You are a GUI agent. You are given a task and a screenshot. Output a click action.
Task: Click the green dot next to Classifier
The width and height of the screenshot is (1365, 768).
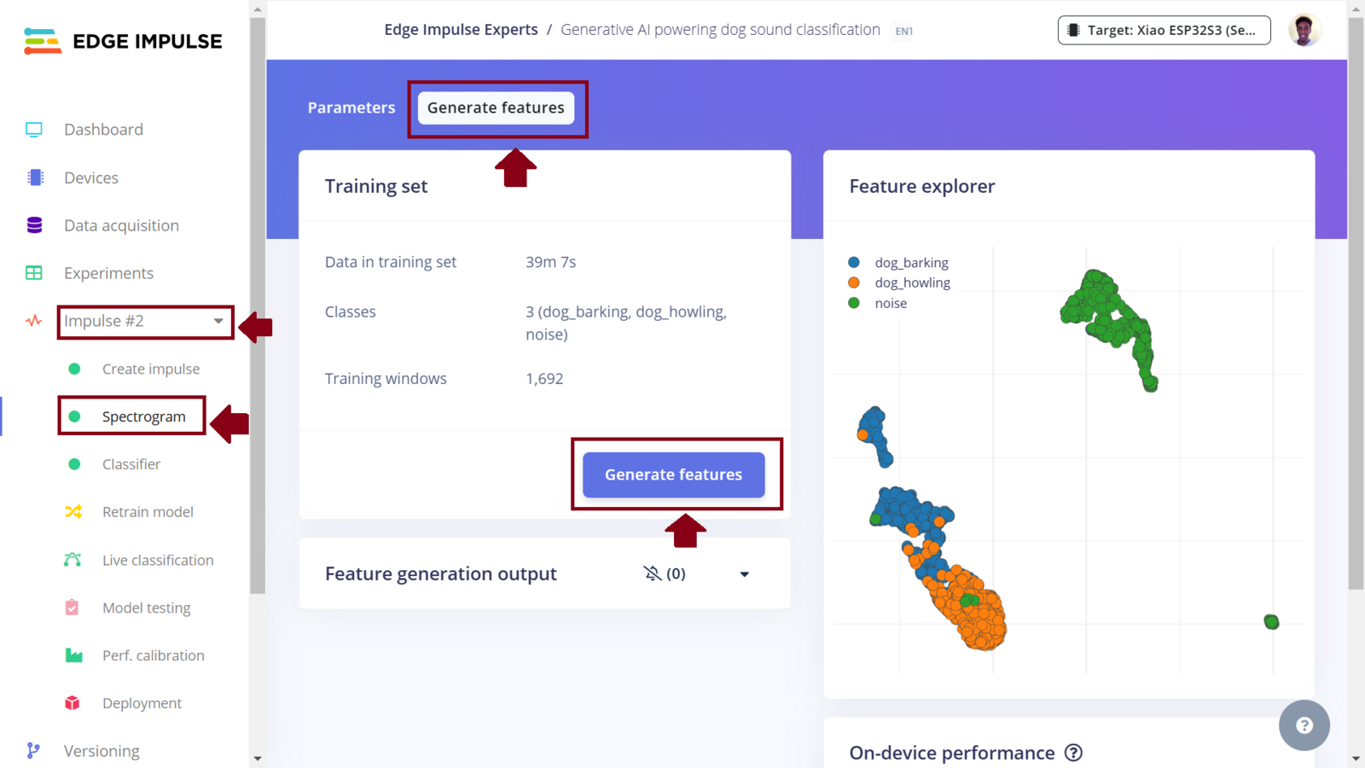click(74, 464)
